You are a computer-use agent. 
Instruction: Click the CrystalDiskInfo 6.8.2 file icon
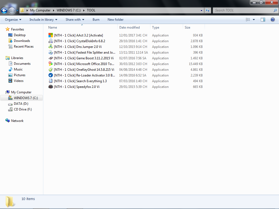click(51, 41)
